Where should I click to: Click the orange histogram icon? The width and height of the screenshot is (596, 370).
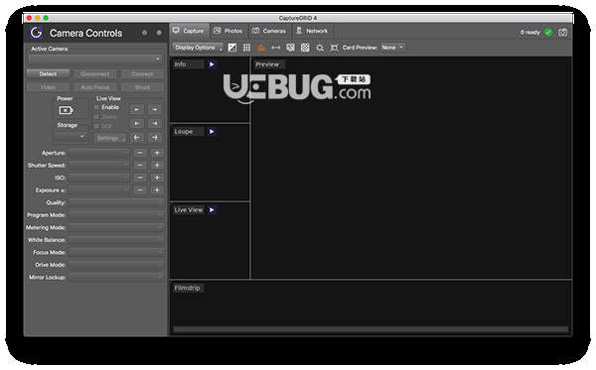coord(261,48)
